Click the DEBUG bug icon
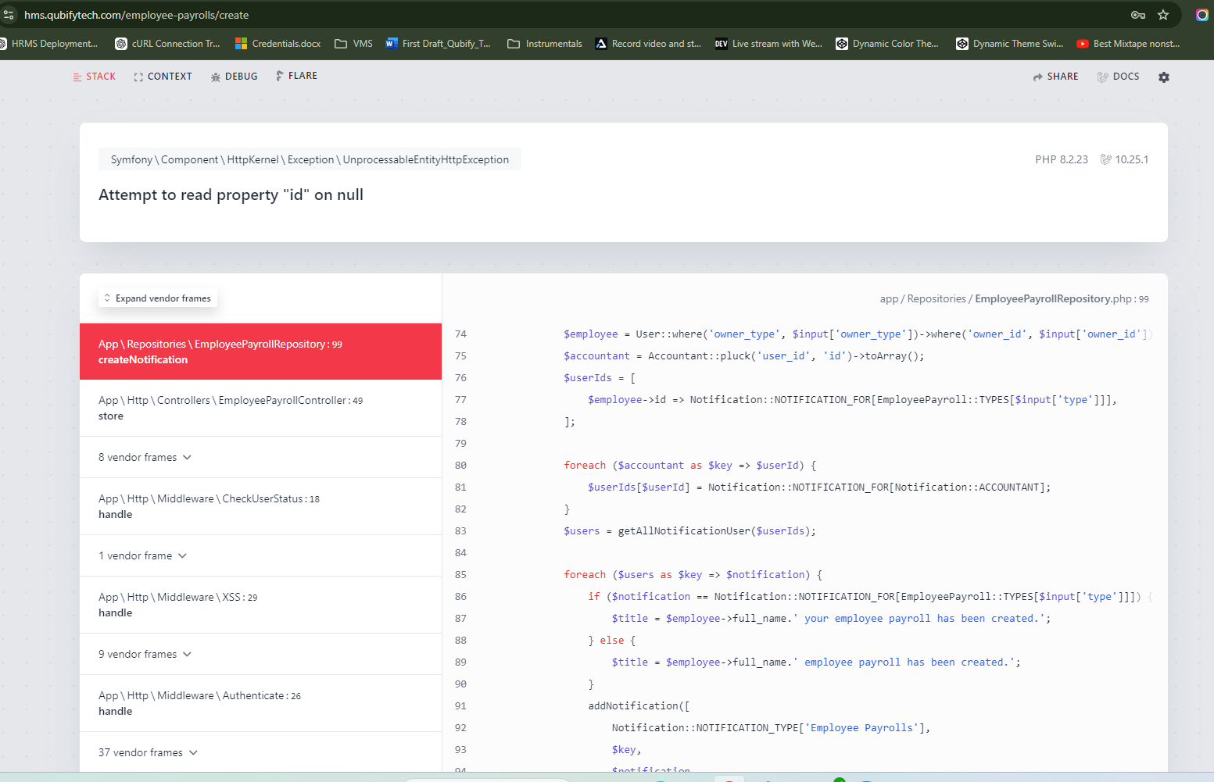The height and width of the screenshot is (782, 1214). click(x=216, y=77)
